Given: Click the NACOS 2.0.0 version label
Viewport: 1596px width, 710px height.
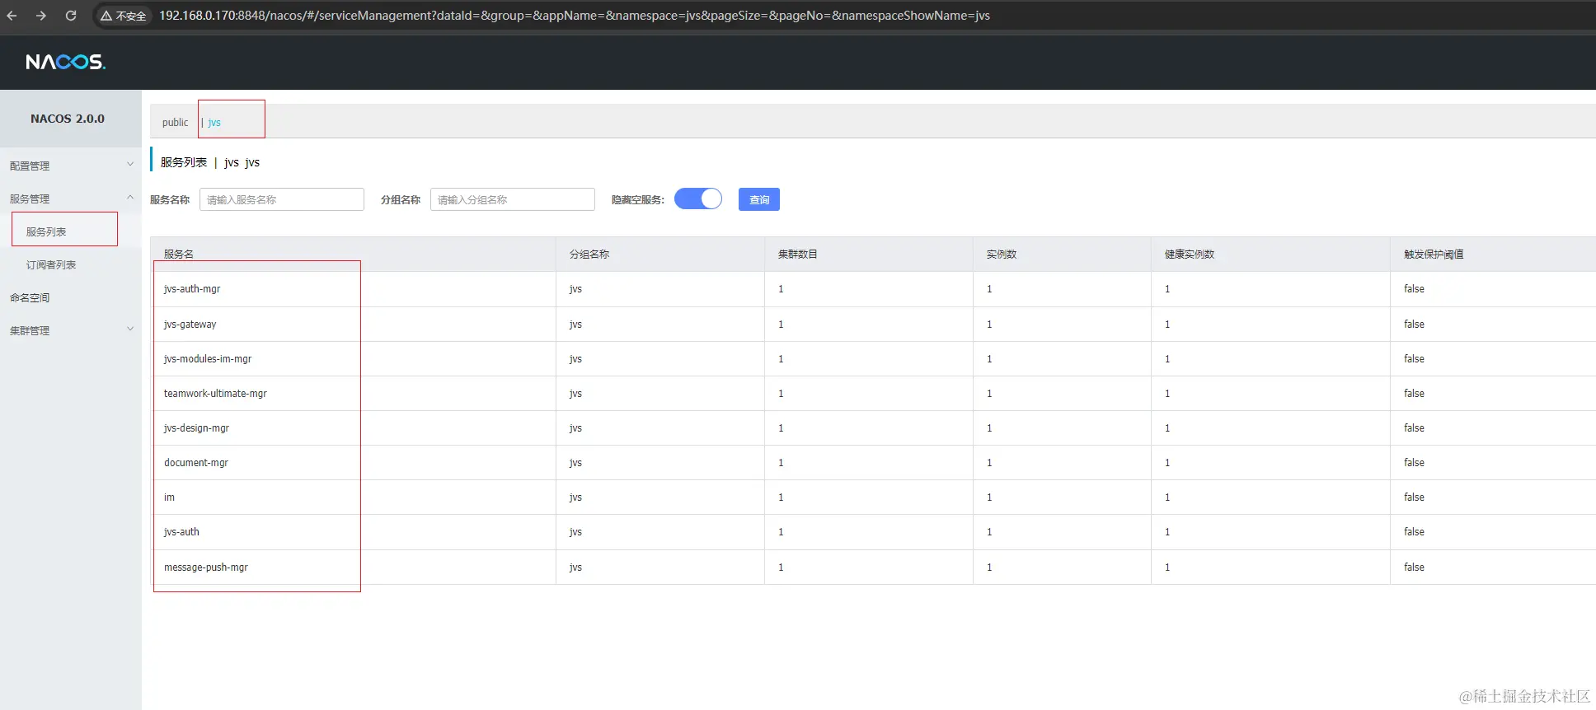Looking at the screenshot, I should pos(68,119).
